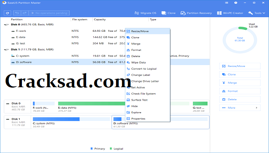Choose Delete in context menu
269x153 pixels.
pyautogui.click(x=148, y=56)
